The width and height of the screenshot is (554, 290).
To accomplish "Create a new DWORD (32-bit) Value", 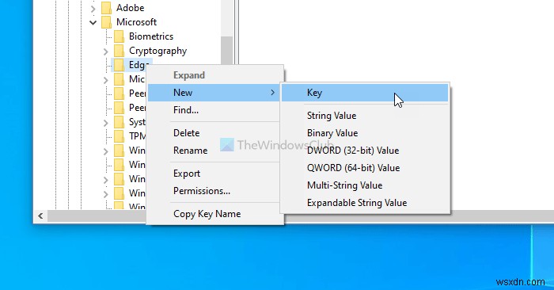I will click(365, 151).
